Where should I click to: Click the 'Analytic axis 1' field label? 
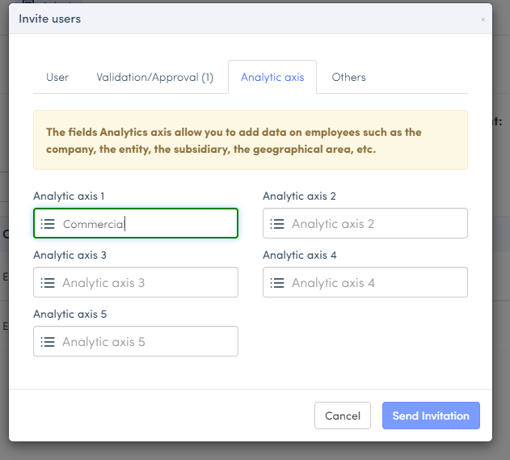[x=69, y=196]
